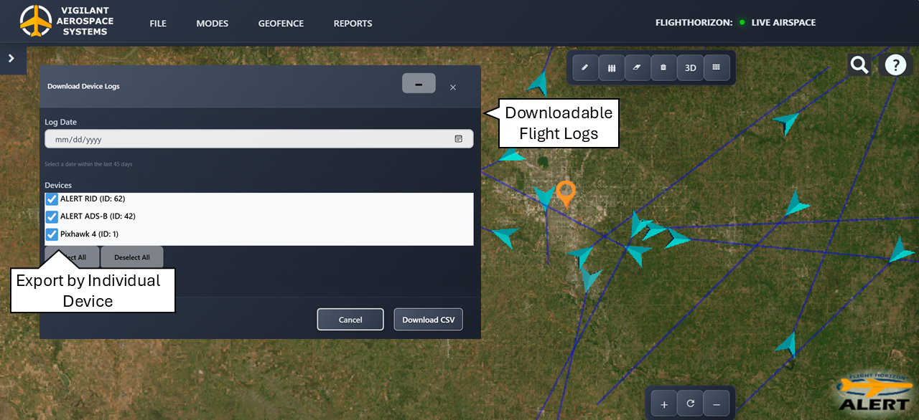919x420 pixels.
Task: Click the fence geofence tool icon
Action: click(x=611, y=67)
